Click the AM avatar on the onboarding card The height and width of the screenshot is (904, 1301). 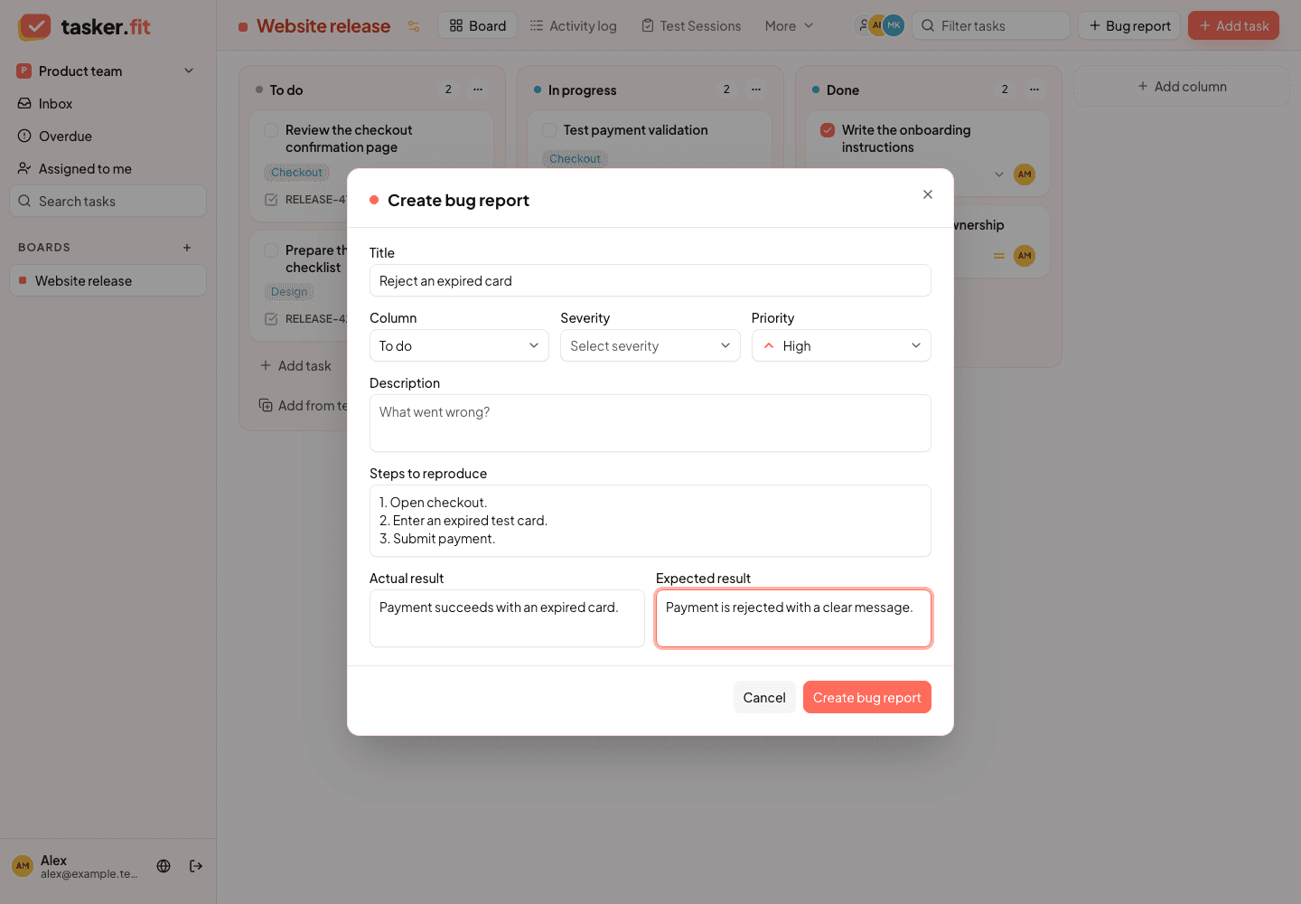coord(1025,174)
